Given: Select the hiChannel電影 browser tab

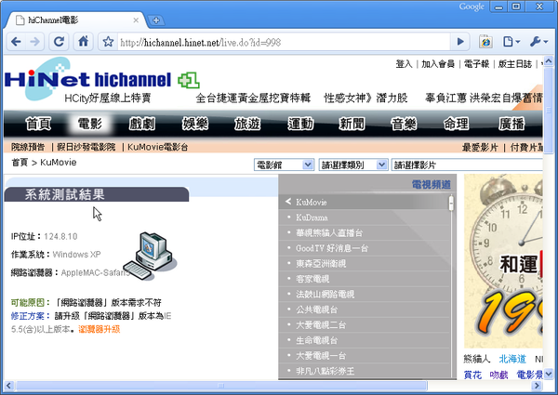Looking at the screenshot, I should (76, 20).
